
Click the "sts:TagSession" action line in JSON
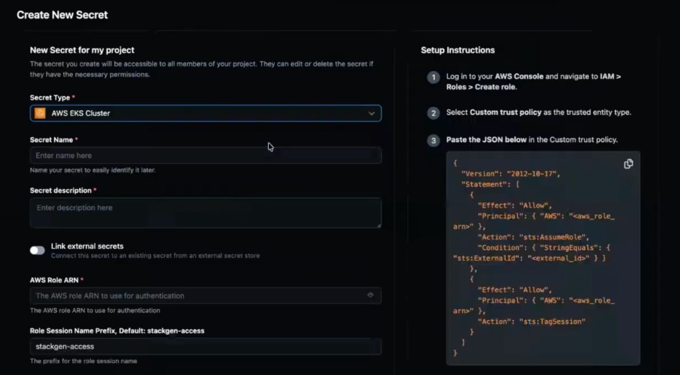point(531,321)
